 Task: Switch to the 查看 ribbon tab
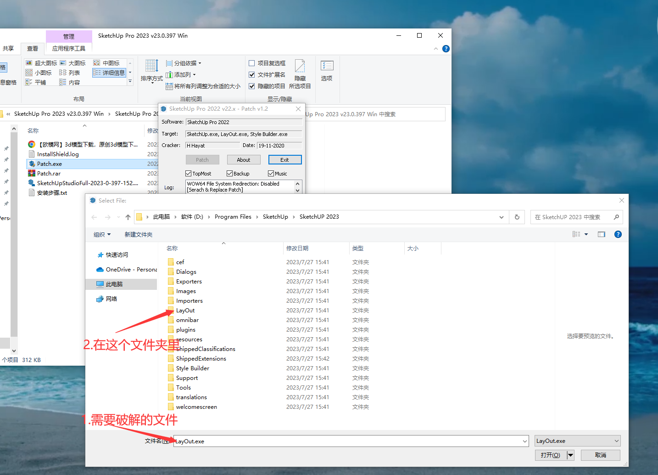coord(33,48)
